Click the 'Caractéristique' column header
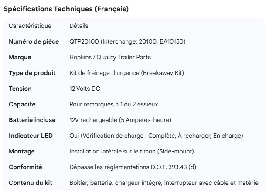This screenshot has height=191, width=269. point(30,26)
